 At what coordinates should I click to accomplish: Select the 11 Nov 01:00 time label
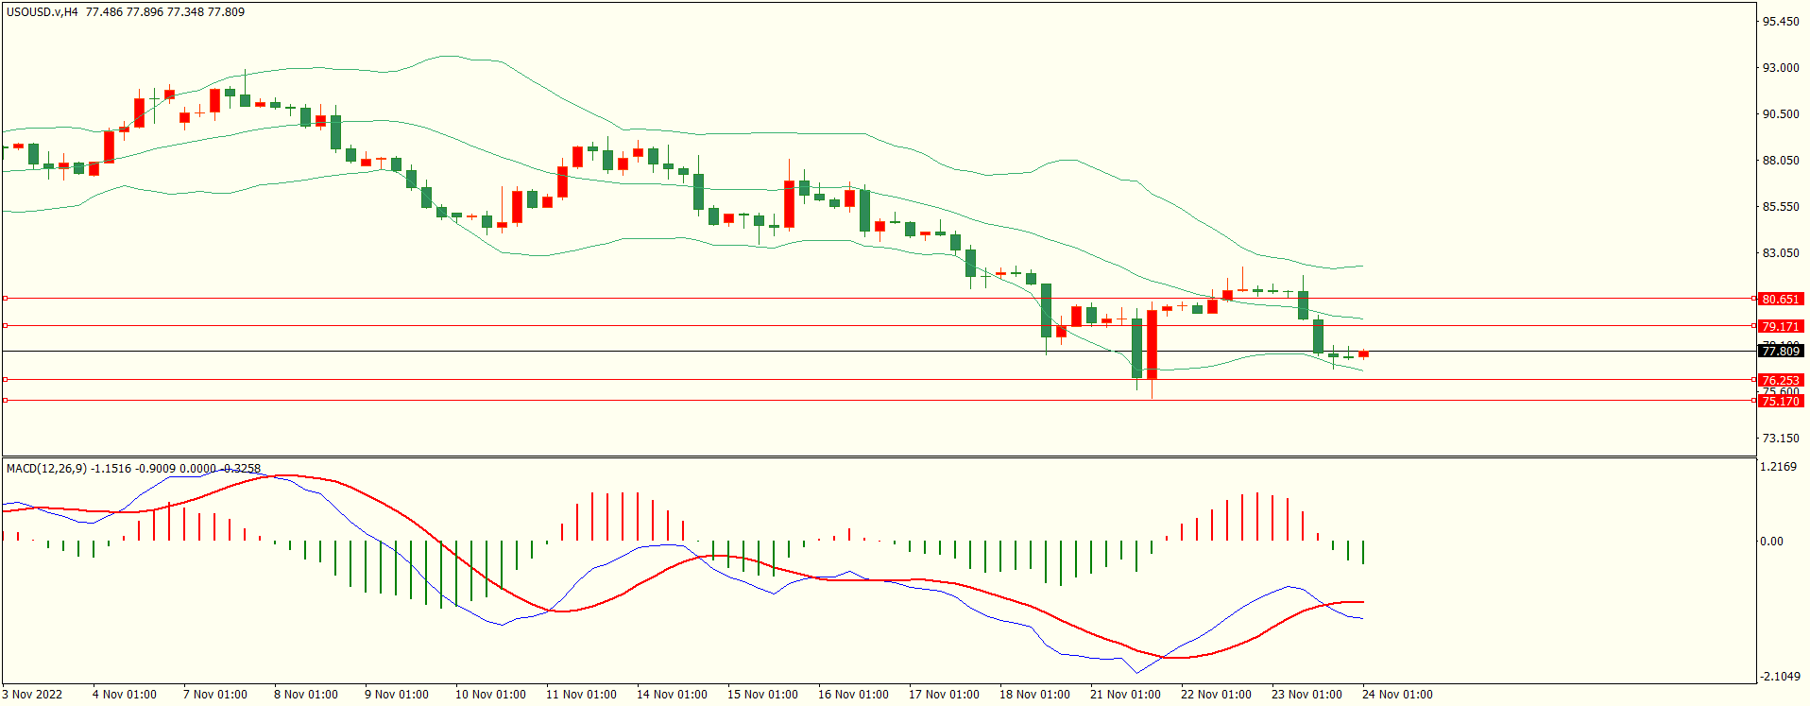point(581,695)
